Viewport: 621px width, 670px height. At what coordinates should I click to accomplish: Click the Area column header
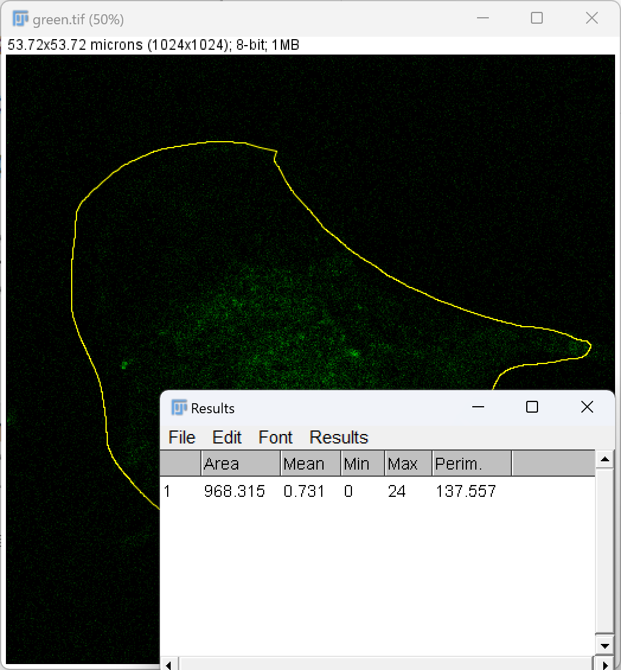tap(241, 463)
